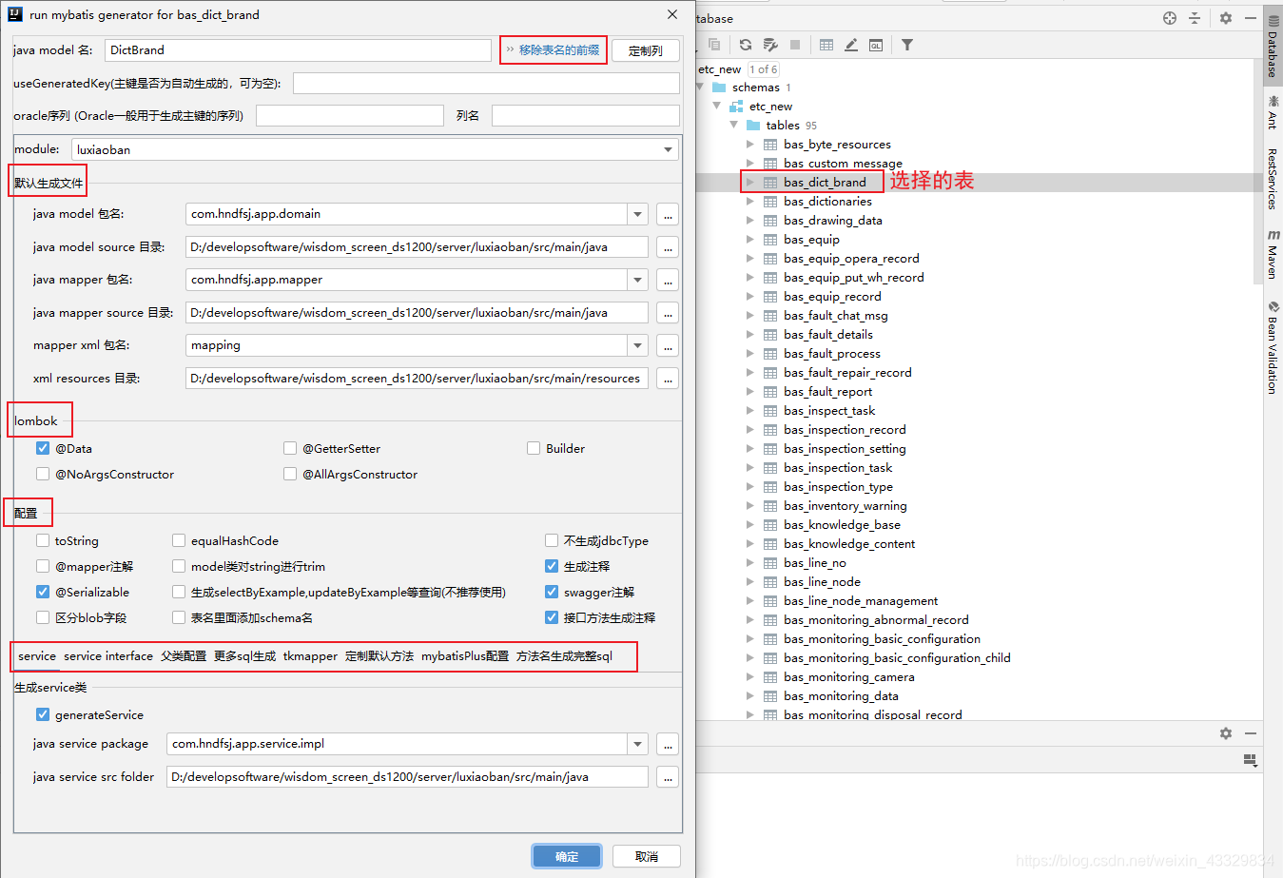This screenshot has height=878, width=1283.
Task: Open lower panel settings gear icon
Action: pyautogui.click(x=1226, y=733)
